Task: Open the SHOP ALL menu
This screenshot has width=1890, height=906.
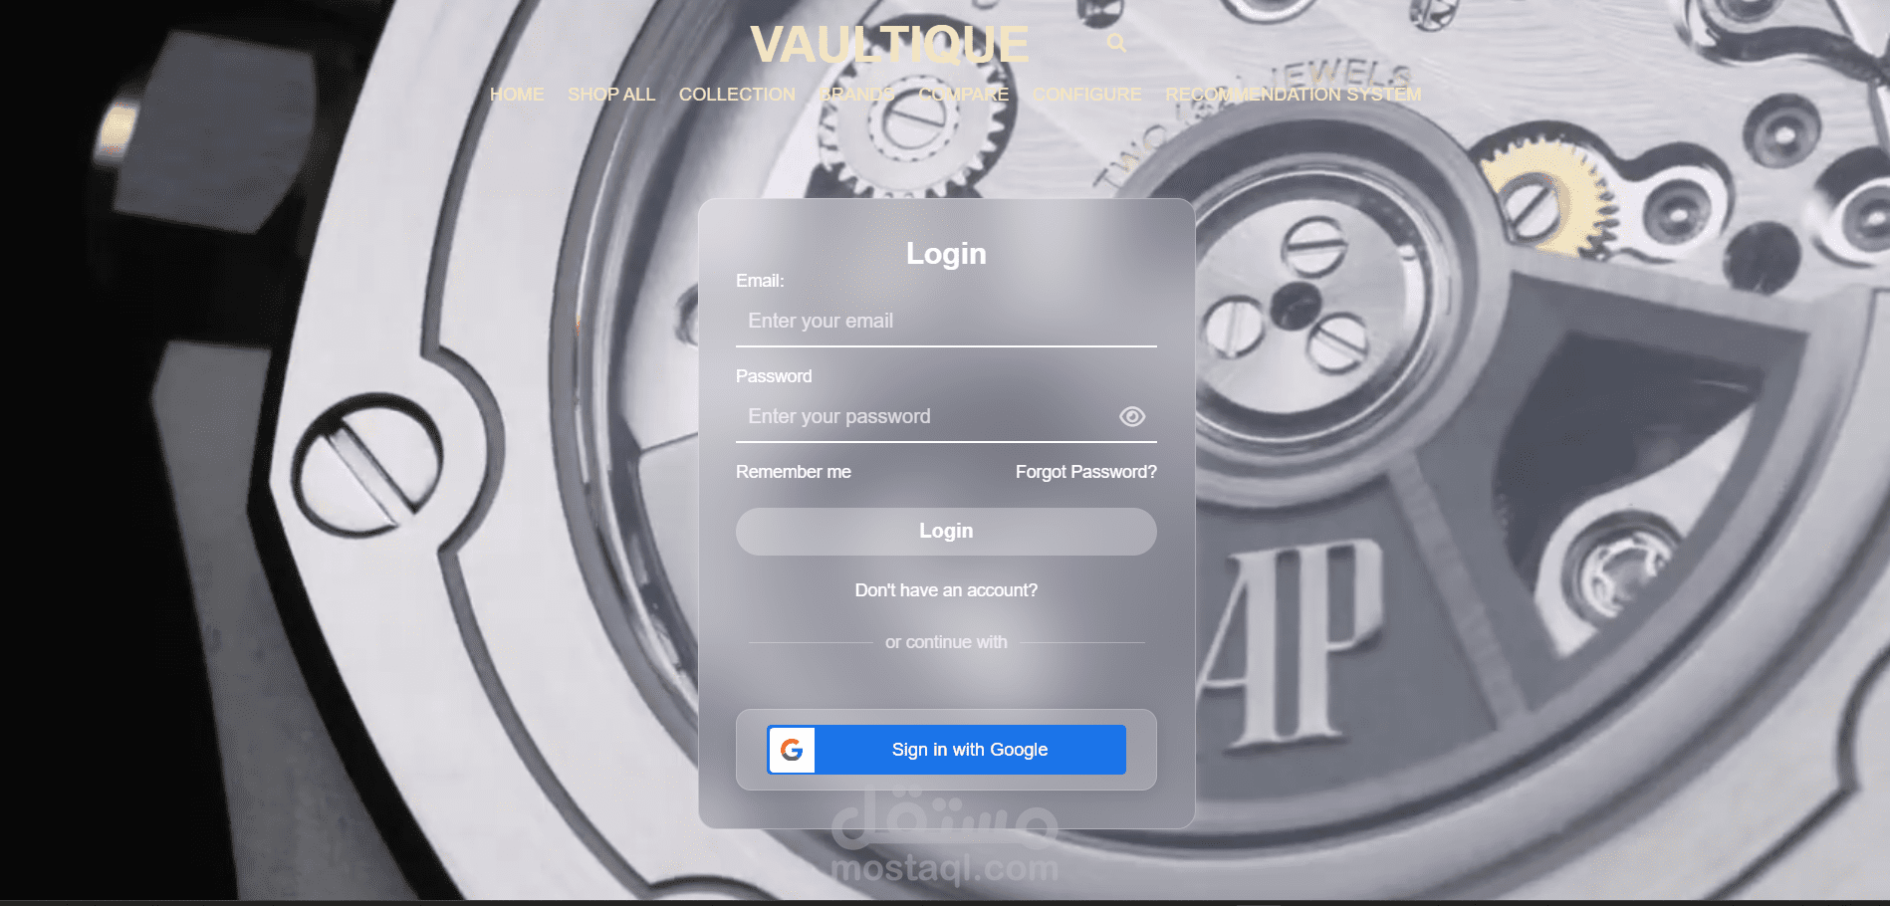Action: [611, 95]
